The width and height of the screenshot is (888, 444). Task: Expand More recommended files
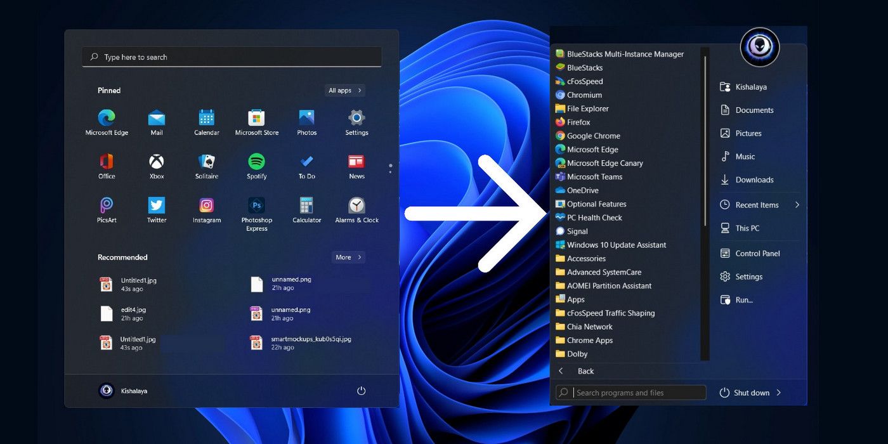(348, 258)
